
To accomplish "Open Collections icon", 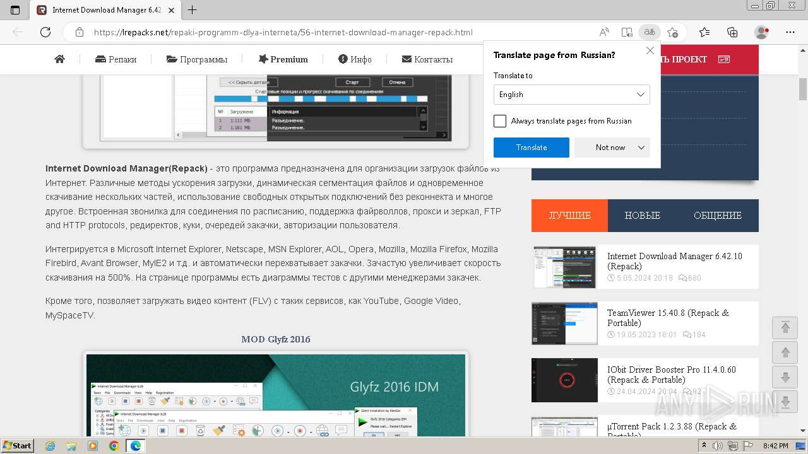I will pos(732,32).
